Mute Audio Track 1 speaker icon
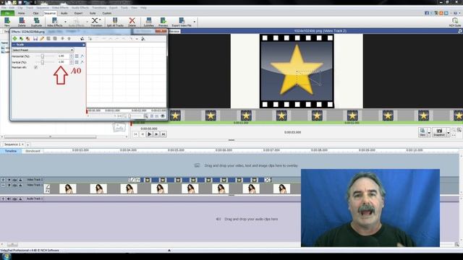 click(x=9, y=199)
